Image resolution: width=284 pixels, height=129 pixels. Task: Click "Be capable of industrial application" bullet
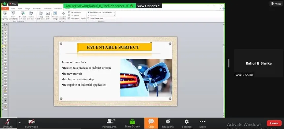[84, 85]
